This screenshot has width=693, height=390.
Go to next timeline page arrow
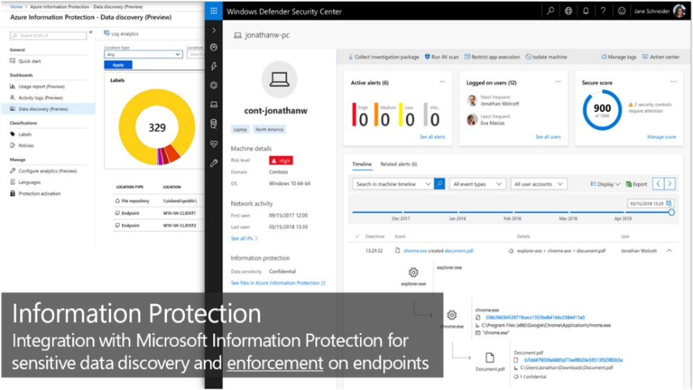click(x=670, y=184)
